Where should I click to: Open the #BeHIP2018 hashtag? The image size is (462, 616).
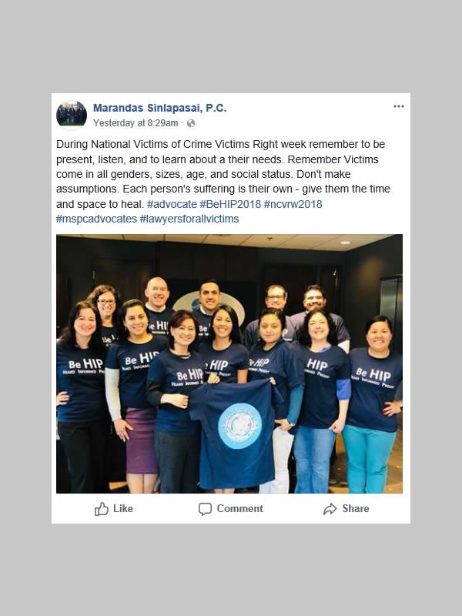pyautogui.click(x=230, y=204)
